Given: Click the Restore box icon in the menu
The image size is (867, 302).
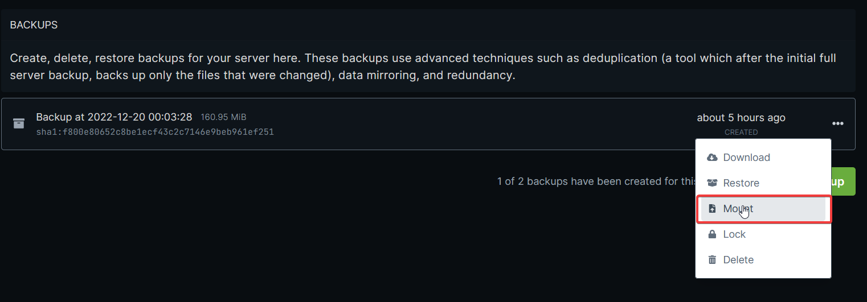Looking at the screenshot, I should [712, 183].
